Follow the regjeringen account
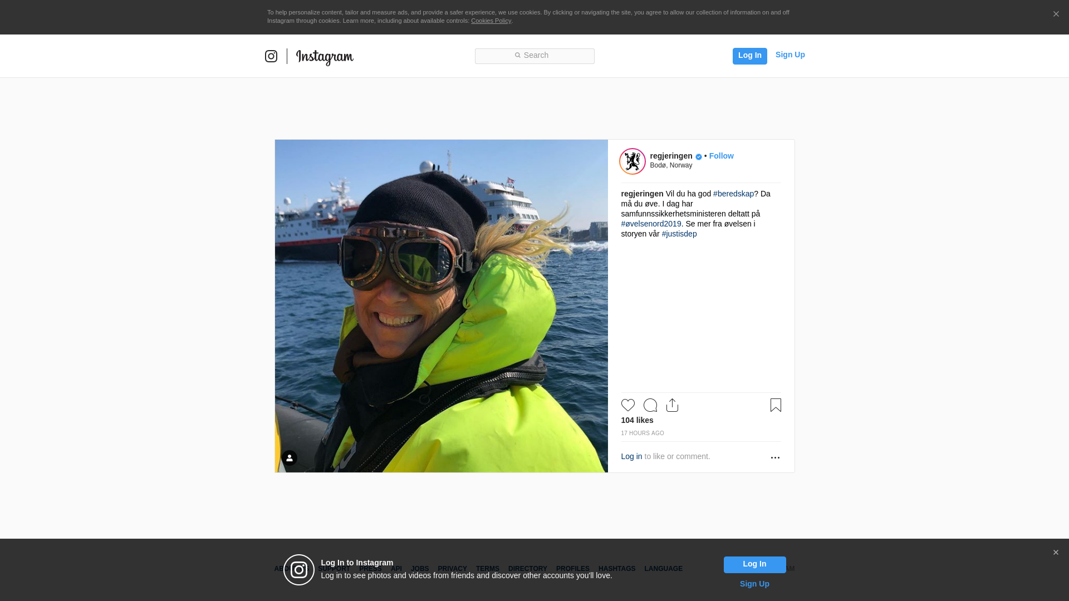Screen dimensions: 1069x601 [x=721, y=156]
